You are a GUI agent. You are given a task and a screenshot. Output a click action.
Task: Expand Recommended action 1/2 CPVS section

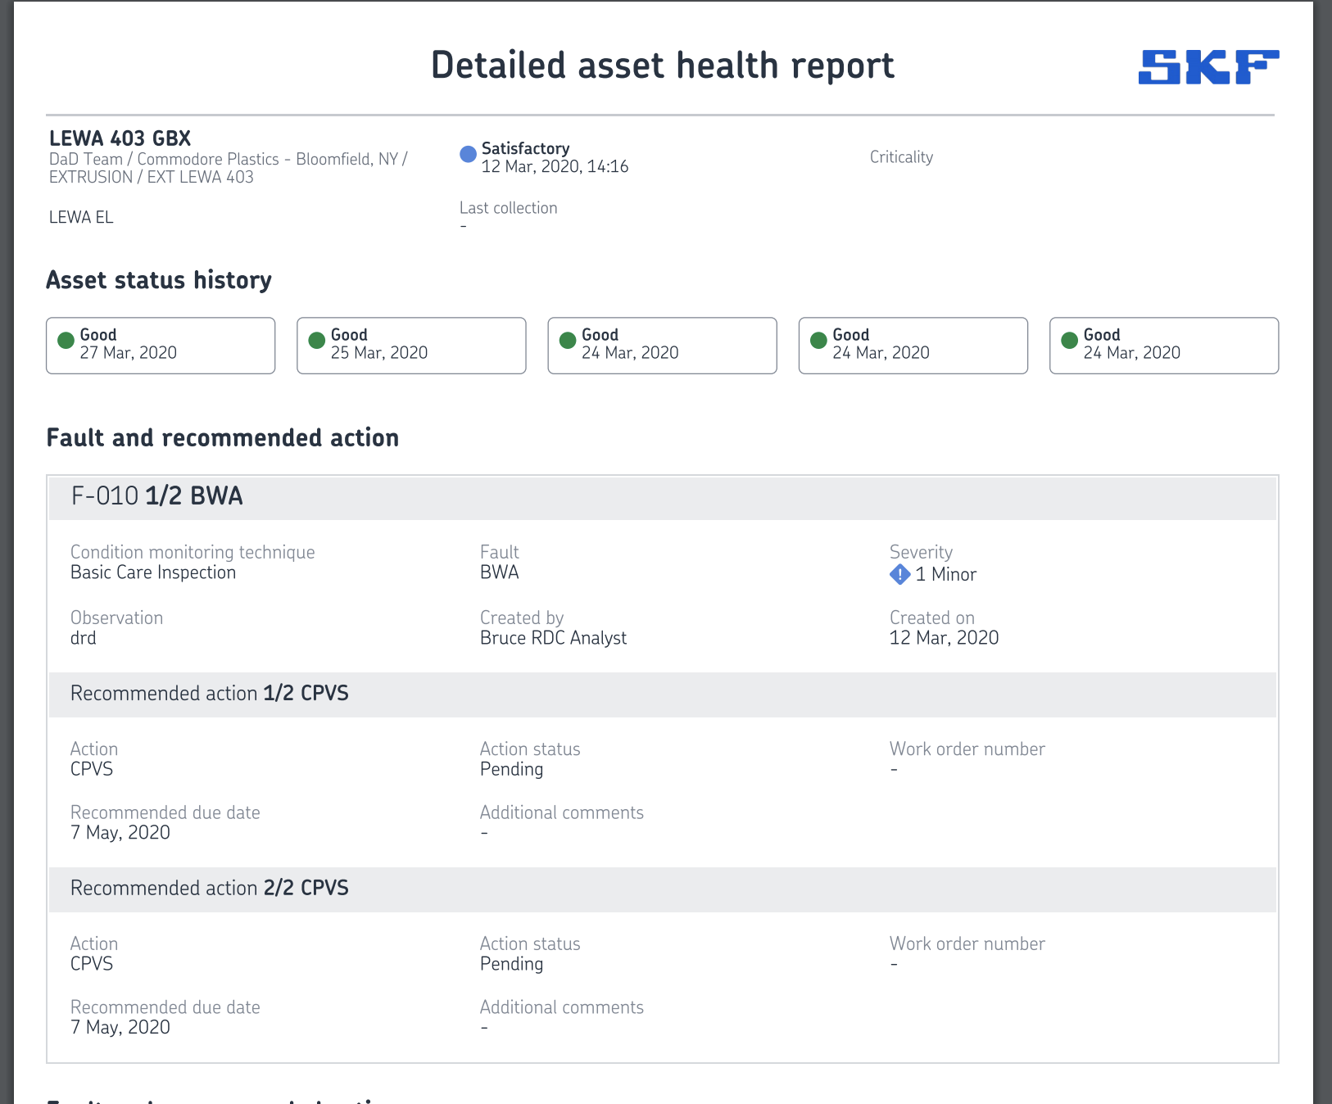click(662, 694)
